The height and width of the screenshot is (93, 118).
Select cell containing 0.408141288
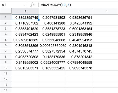(52, 23)
